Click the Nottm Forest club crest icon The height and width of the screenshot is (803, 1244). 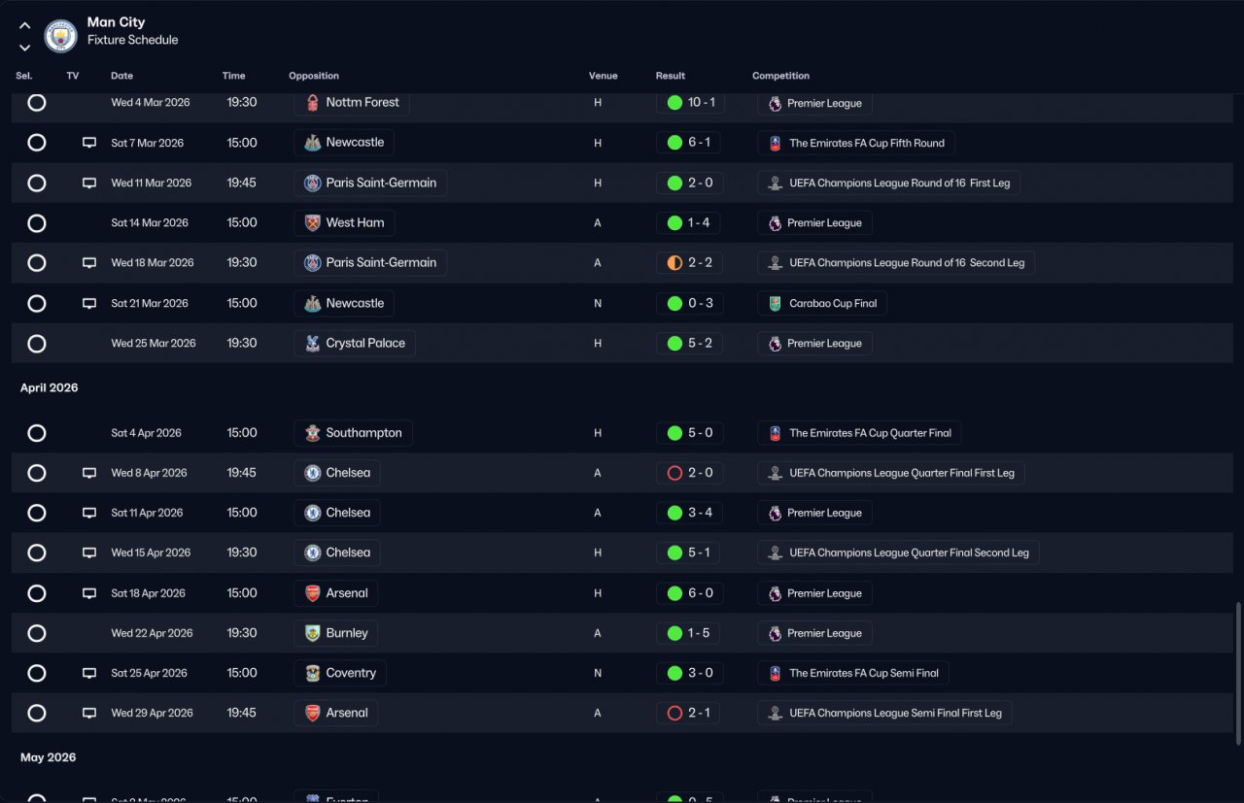[312, 103]
